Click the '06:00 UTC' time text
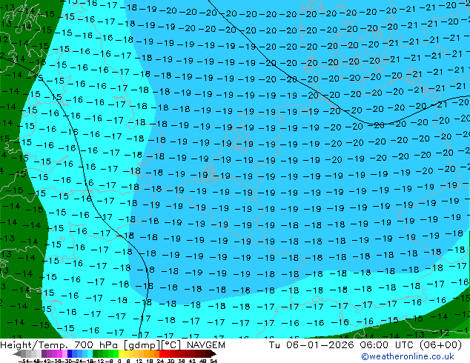 click(387, 345)
